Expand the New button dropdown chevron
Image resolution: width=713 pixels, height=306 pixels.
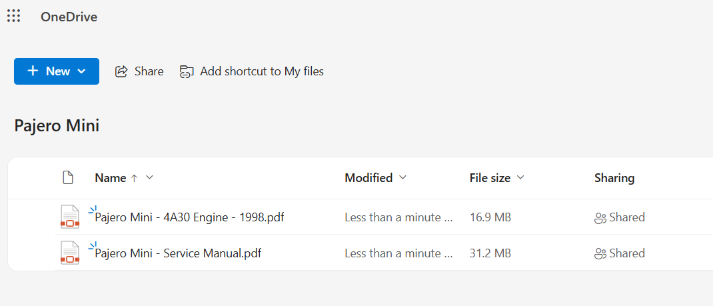pyautogui.click(x=82, y=71)
